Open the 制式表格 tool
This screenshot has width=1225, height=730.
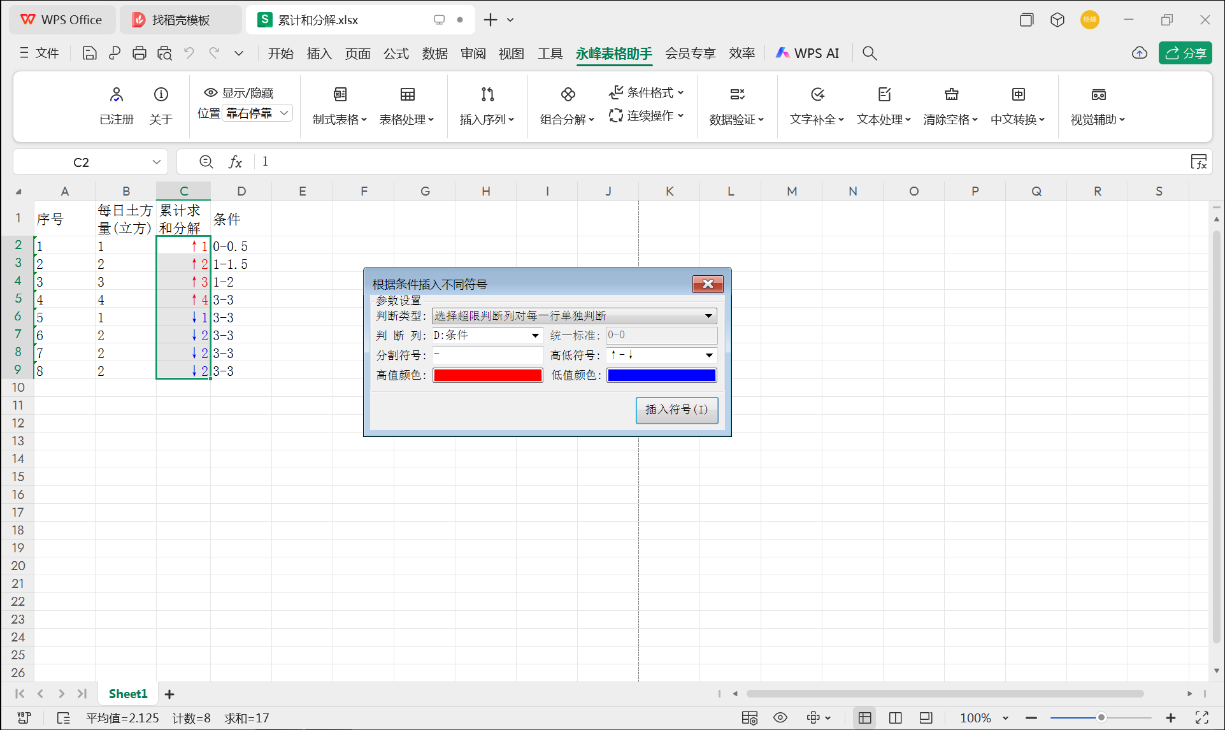340,105
